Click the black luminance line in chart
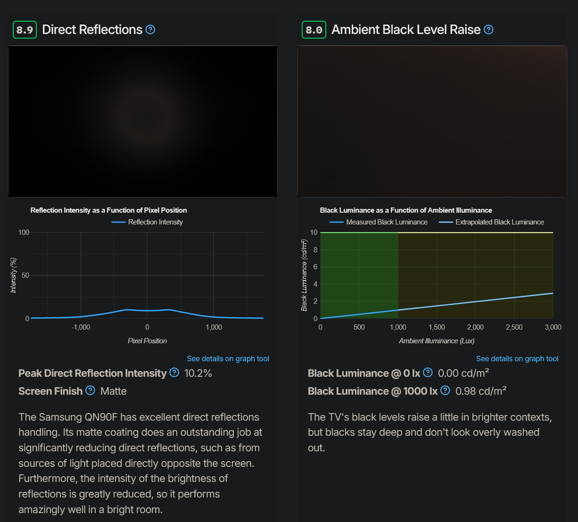Screen dimensions: 578x522 pos(437,306)
